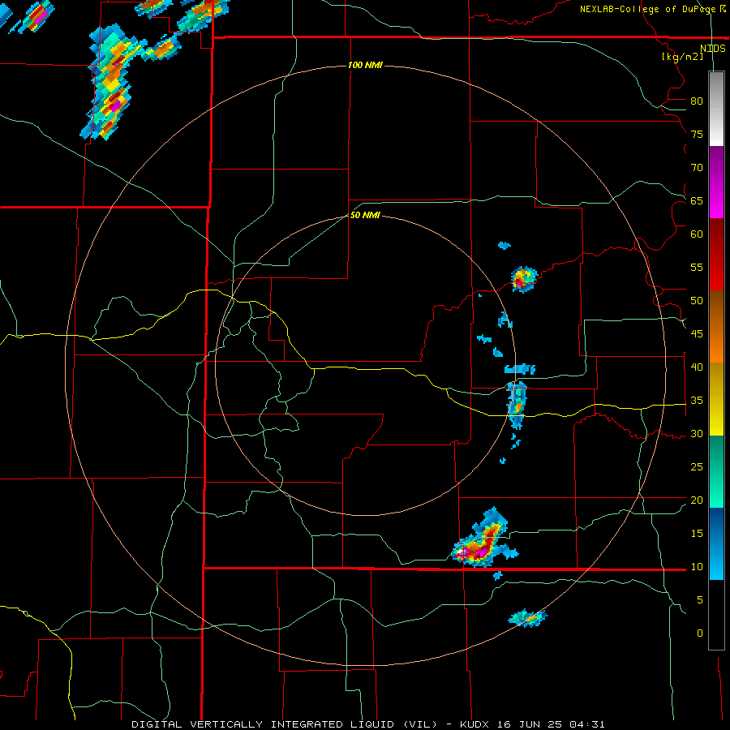Click the "75" value on the scale
This screenshot has width=730, height=730.
697,135
